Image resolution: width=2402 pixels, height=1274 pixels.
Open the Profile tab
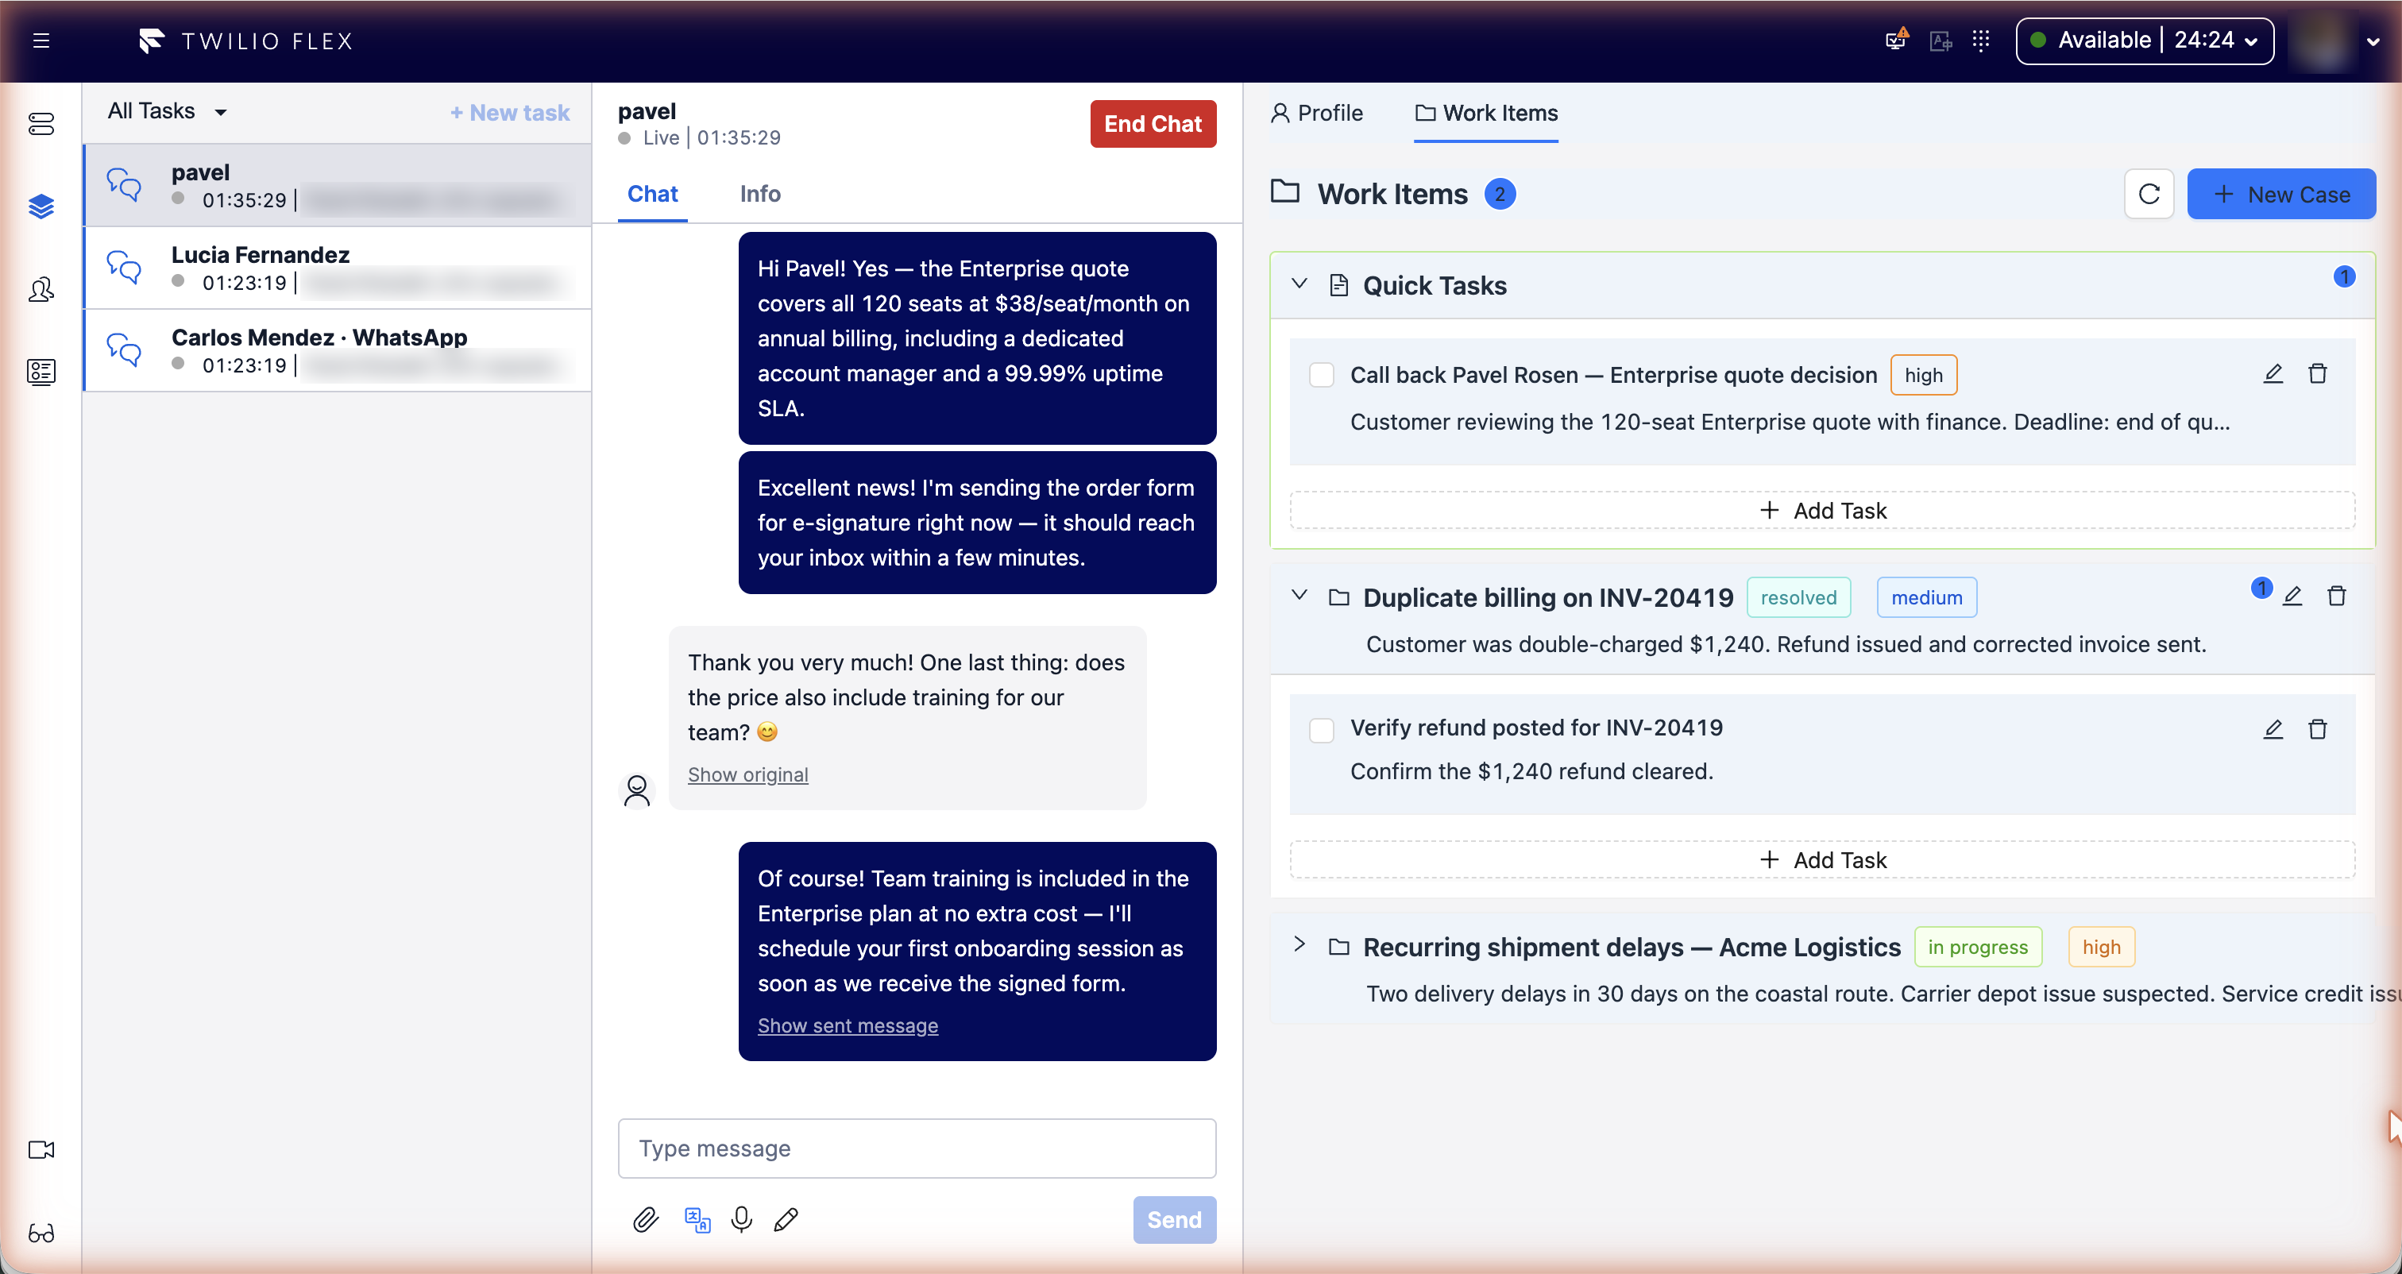(1317, 113)
